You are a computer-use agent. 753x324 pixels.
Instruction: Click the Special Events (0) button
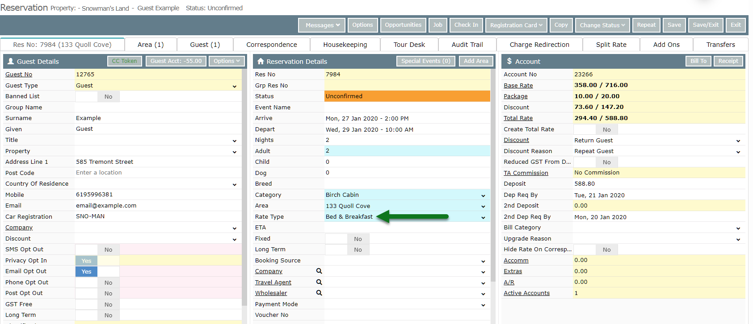tap(426, 61)
